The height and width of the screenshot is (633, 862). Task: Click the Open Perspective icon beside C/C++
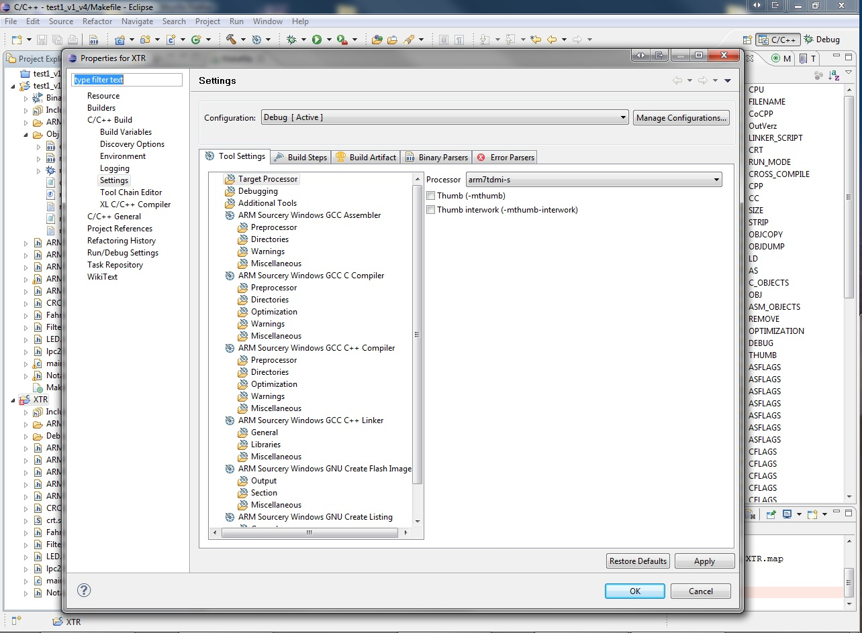click(x=747, y=40)
